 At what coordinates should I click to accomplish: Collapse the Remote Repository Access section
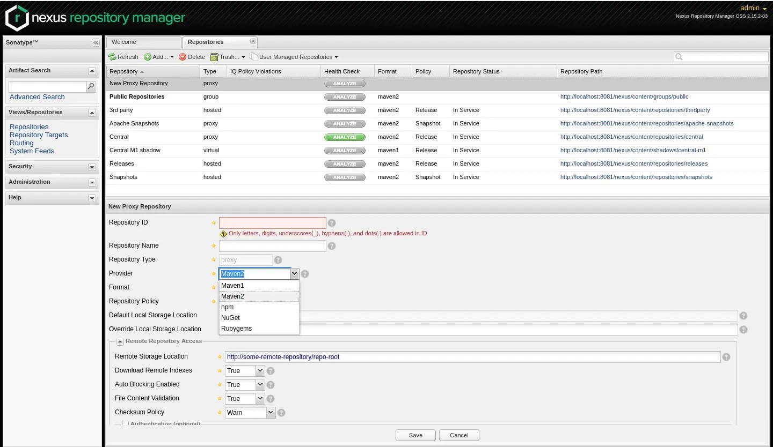point(120,341)
